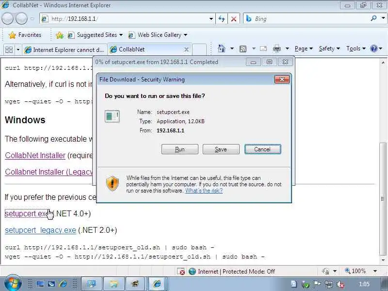Expand Suggested Sites dropdown
This screenshot has width=388, height=291.
point(121,35)
